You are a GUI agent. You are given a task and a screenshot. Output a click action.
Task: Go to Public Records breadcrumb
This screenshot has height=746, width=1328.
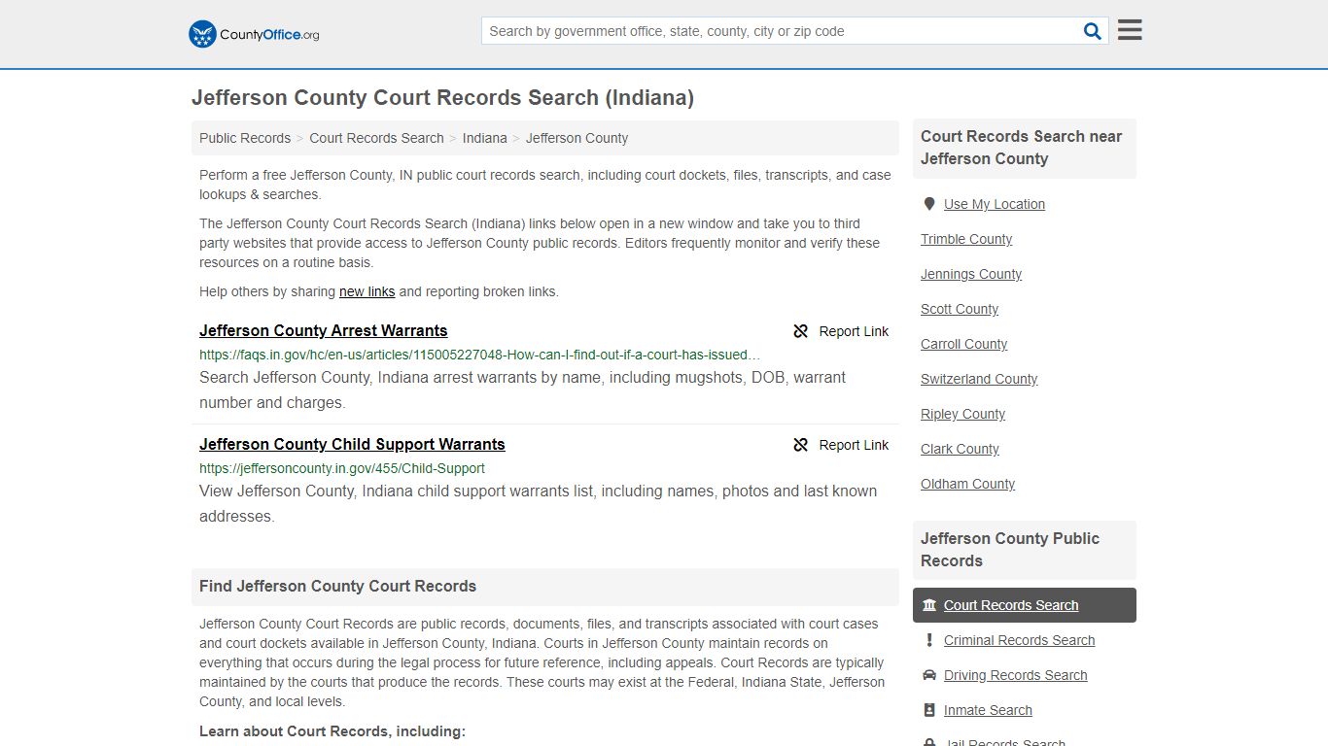click(245, 138)
